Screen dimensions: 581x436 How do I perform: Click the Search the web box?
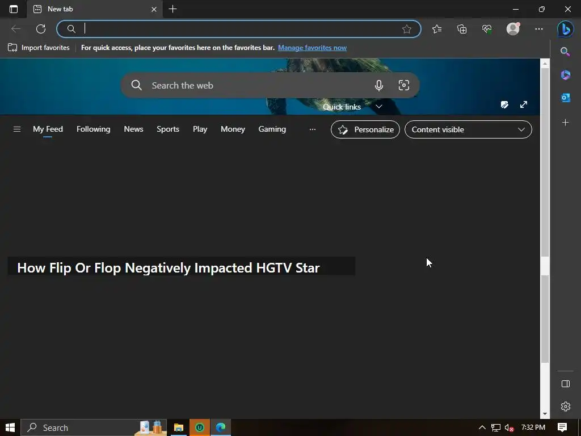270,85
